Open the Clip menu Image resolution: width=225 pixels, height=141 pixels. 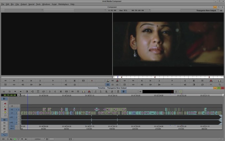tap(17, 4)
